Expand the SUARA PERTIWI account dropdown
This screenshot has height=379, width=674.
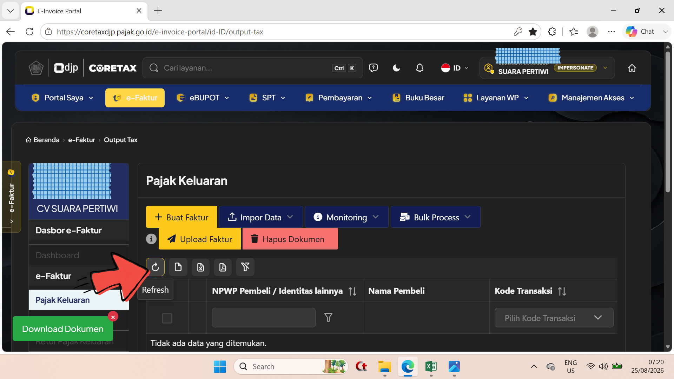[605, 68]
